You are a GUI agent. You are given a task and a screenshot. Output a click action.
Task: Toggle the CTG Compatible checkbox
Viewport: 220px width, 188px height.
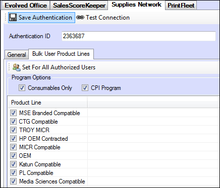click(x=13, y=122)
